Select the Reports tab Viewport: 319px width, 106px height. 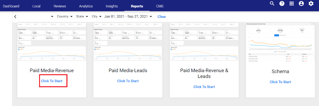tap(137, 6)
